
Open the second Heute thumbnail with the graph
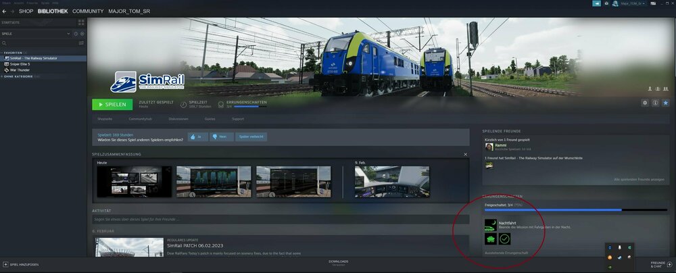click(x=214, y=182)
